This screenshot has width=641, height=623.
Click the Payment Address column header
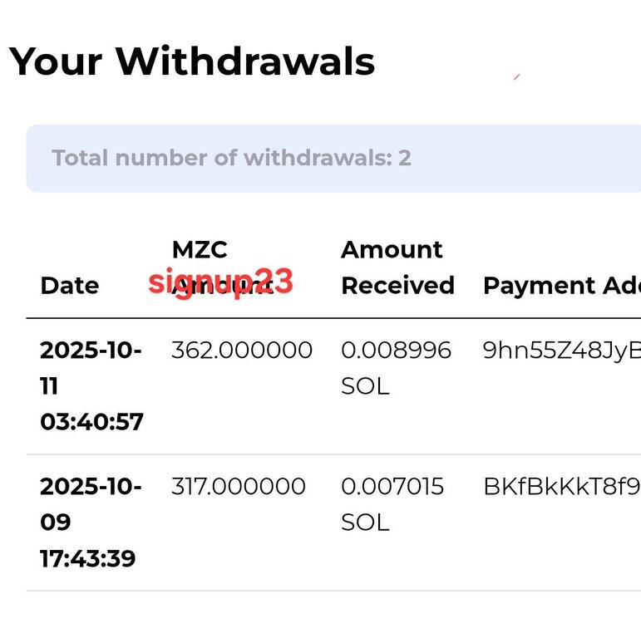[561, 286]
